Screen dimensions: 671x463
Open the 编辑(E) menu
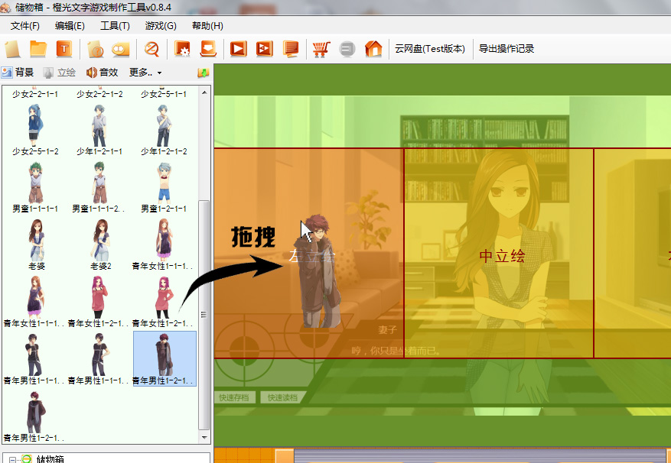pos(70,26)
